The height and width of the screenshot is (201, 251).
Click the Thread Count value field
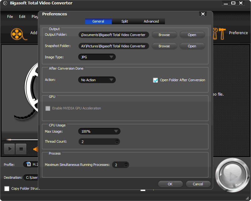(99, 141)
